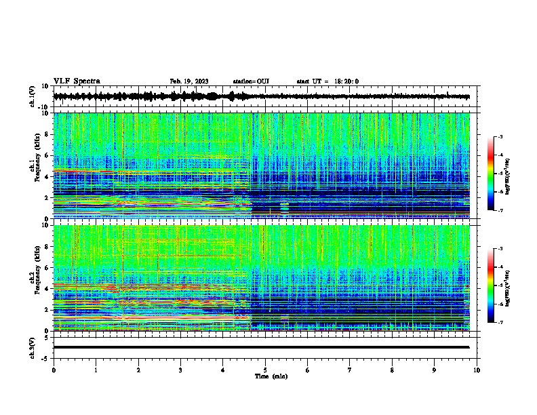
Task: Click the ch.1 spectrogram color scale bar
Action: (x=491, y=174)
